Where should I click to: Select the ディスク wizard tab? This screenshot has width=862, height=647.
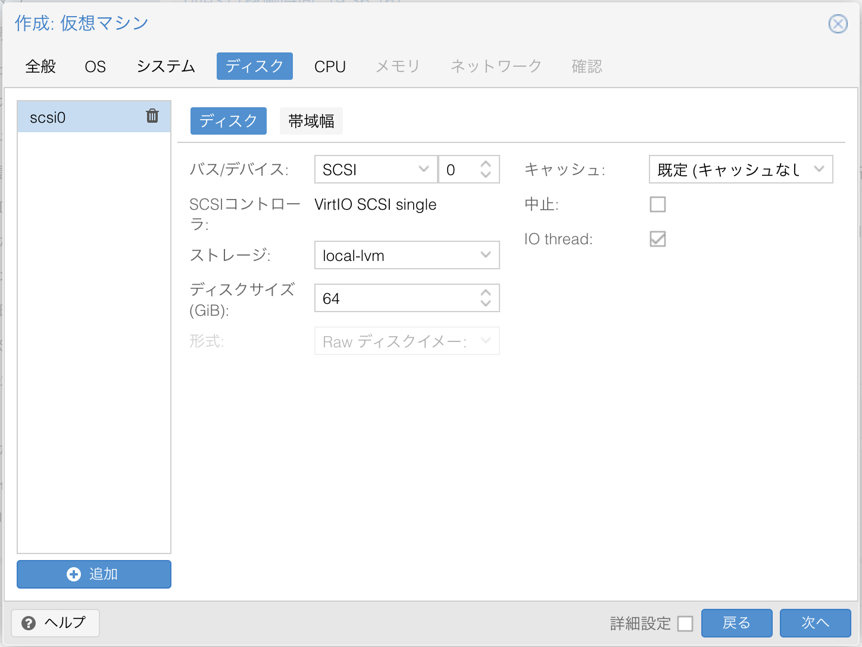tap(255, 66)
